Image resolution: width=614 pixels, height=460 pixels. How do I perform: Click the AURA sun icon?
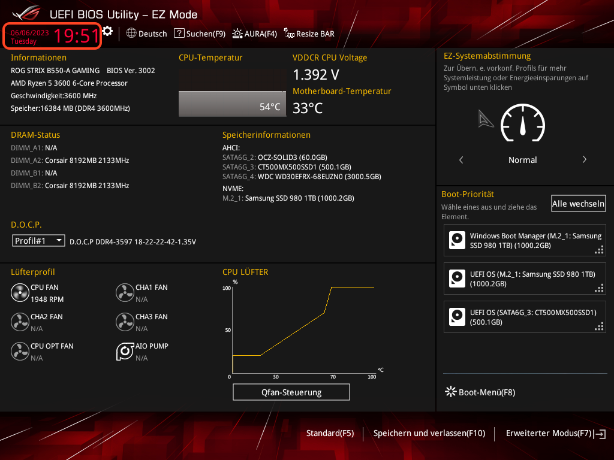pos(237,34)
